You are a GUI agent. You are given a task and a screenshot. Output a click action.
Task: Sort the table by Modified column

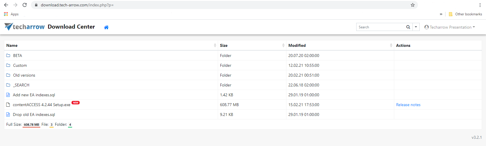tap(297, 45)
